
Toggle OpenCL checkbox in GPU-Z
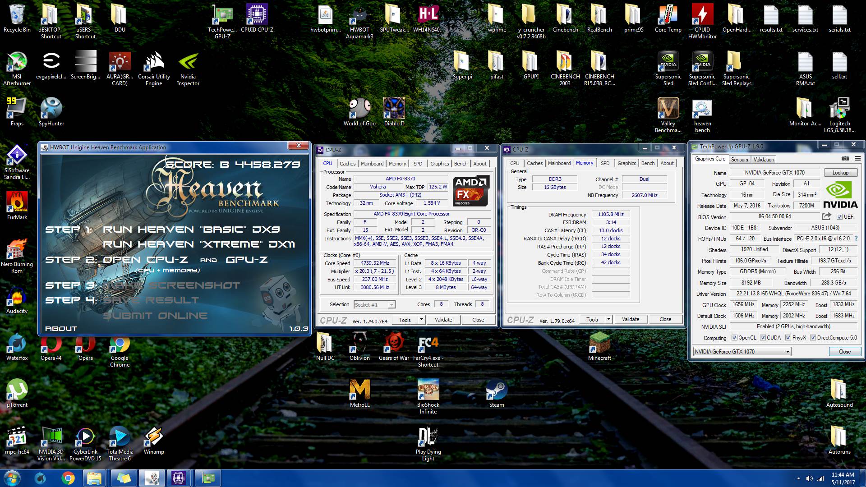734,338
